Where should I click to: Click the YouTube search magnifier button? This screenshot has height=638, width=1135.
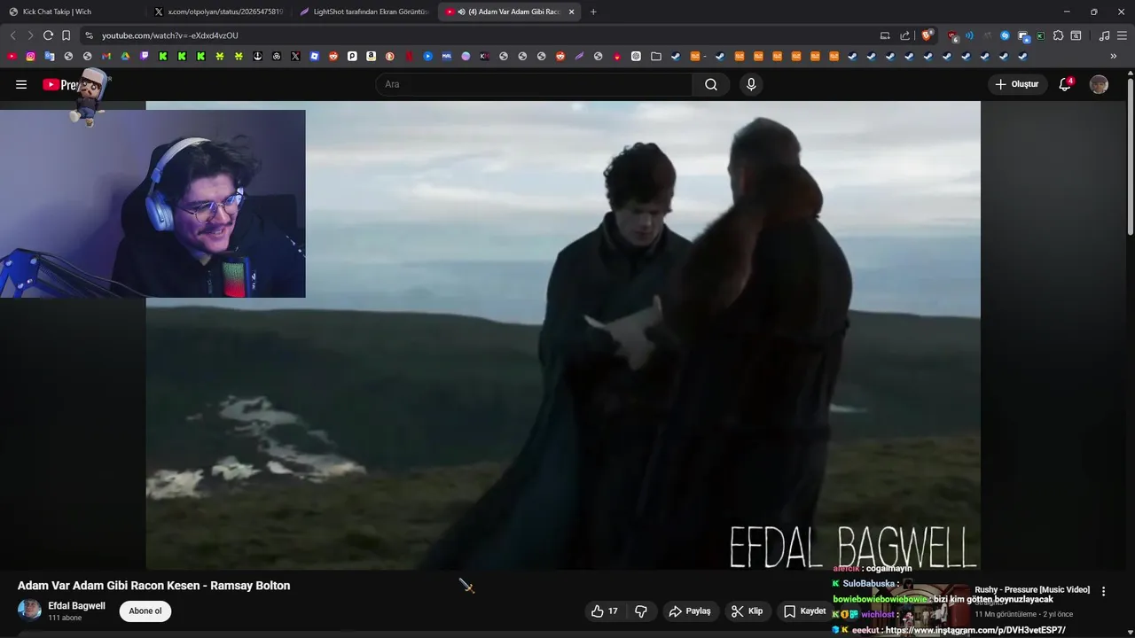point(711,84)
